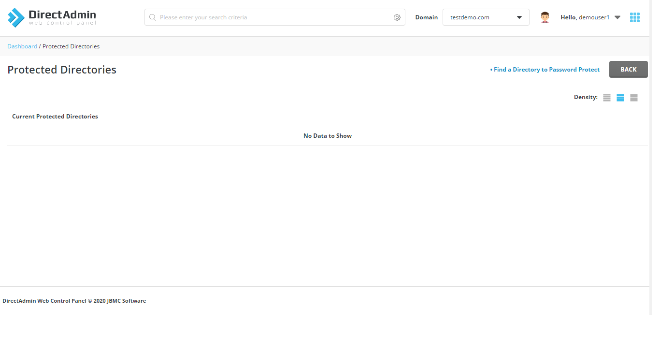Viewport: 660px width, 353px height.
Task: Click Protected Directories breadcrumb text
Action: tap(71, 46)
